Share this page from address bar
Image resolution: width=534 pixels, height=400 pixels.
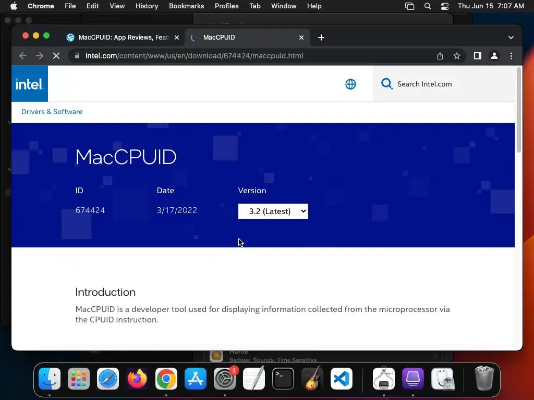click(440, 56)
